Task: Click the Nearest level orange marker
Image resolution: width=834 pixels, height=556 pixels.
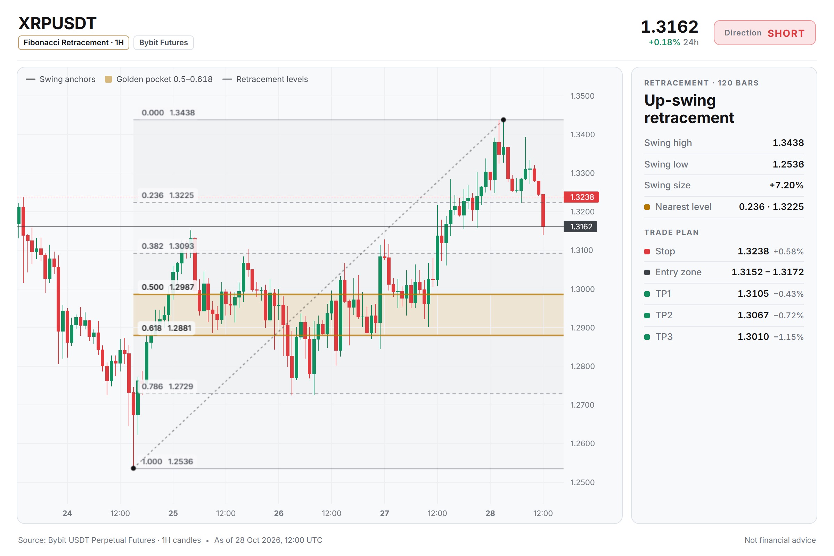Action: [x=647, y=207]
